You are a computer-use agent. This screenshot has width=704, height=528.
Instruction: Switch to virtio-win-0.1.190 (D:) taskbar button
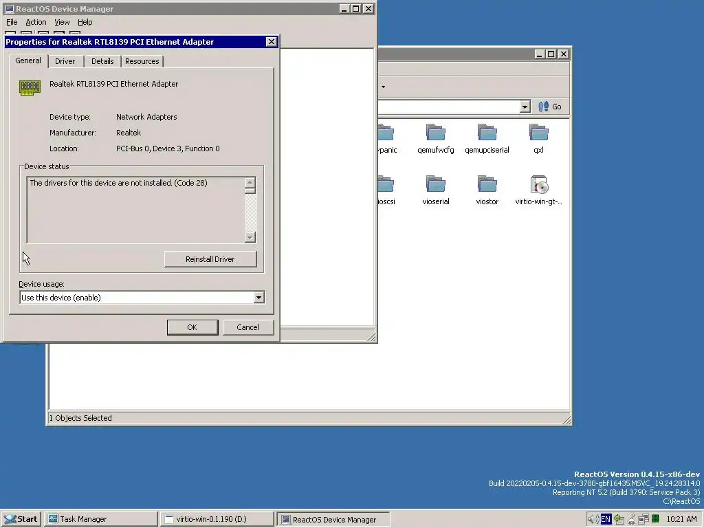point(217,519)
